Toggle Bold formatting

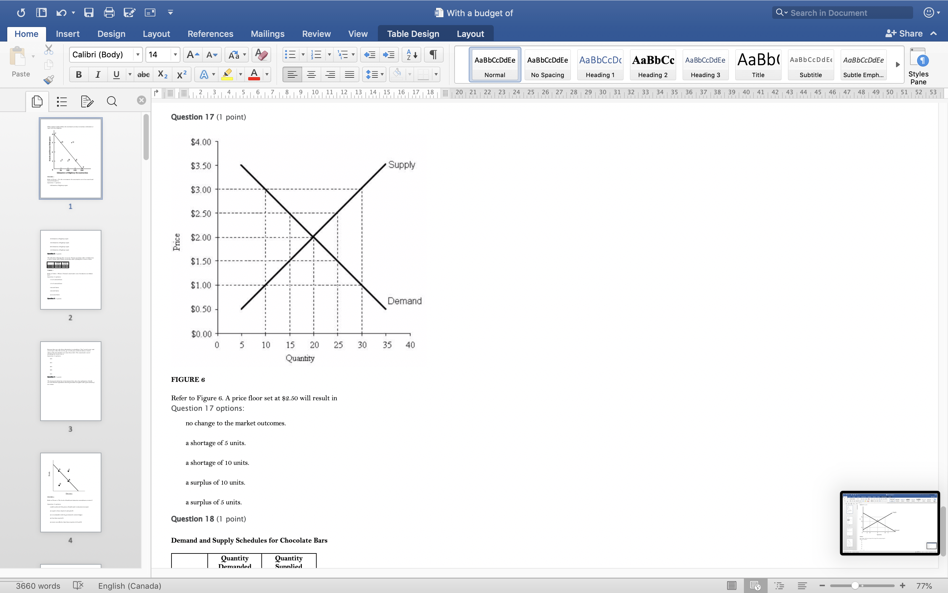coord(79,74)
